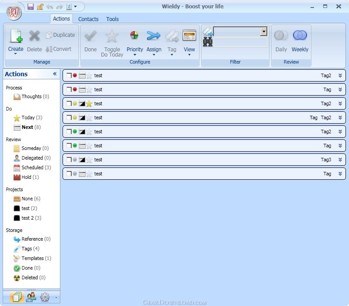Collapse the Actions side panel

[x=55, y=74]
